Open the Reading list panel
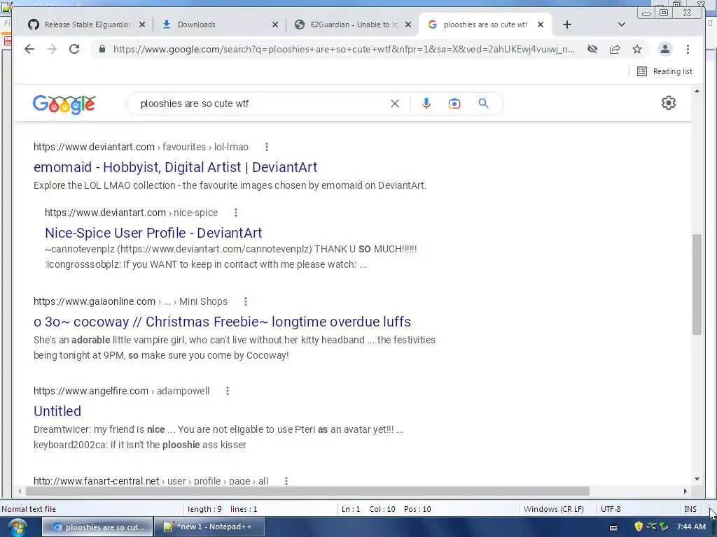Image resolution: width=717 pixels, height=537 pixels. (x=664, y=71)
